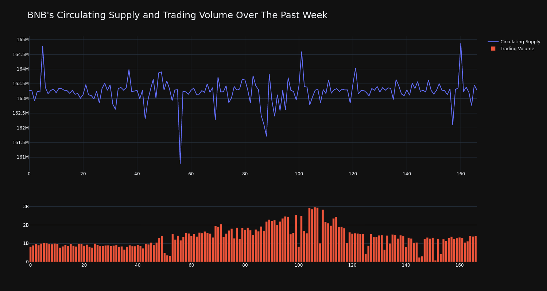Click the 162M y-axis label
The image size is (547, 291).
[x=23, y=128]
